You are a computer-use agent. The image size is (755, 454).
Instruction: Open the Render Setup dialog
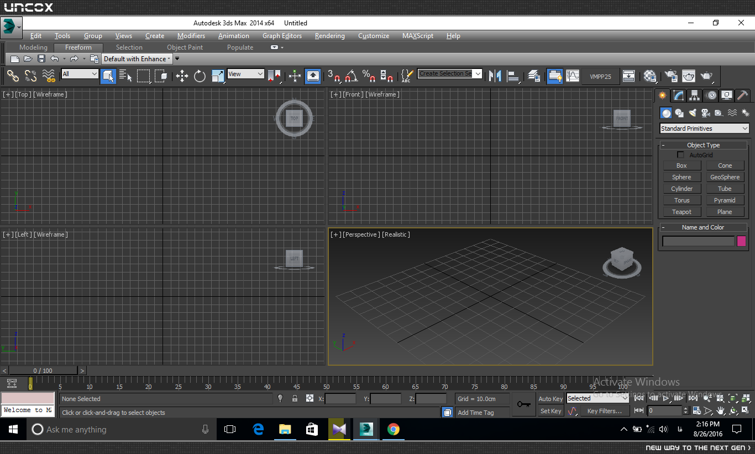(x=670, y=76)
